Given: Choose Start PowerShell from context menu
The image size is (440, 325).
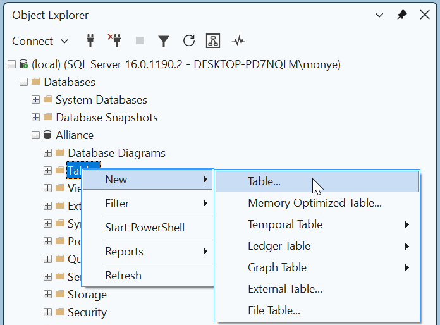Looking at the screenshot, I should click(x=147, y=228).
